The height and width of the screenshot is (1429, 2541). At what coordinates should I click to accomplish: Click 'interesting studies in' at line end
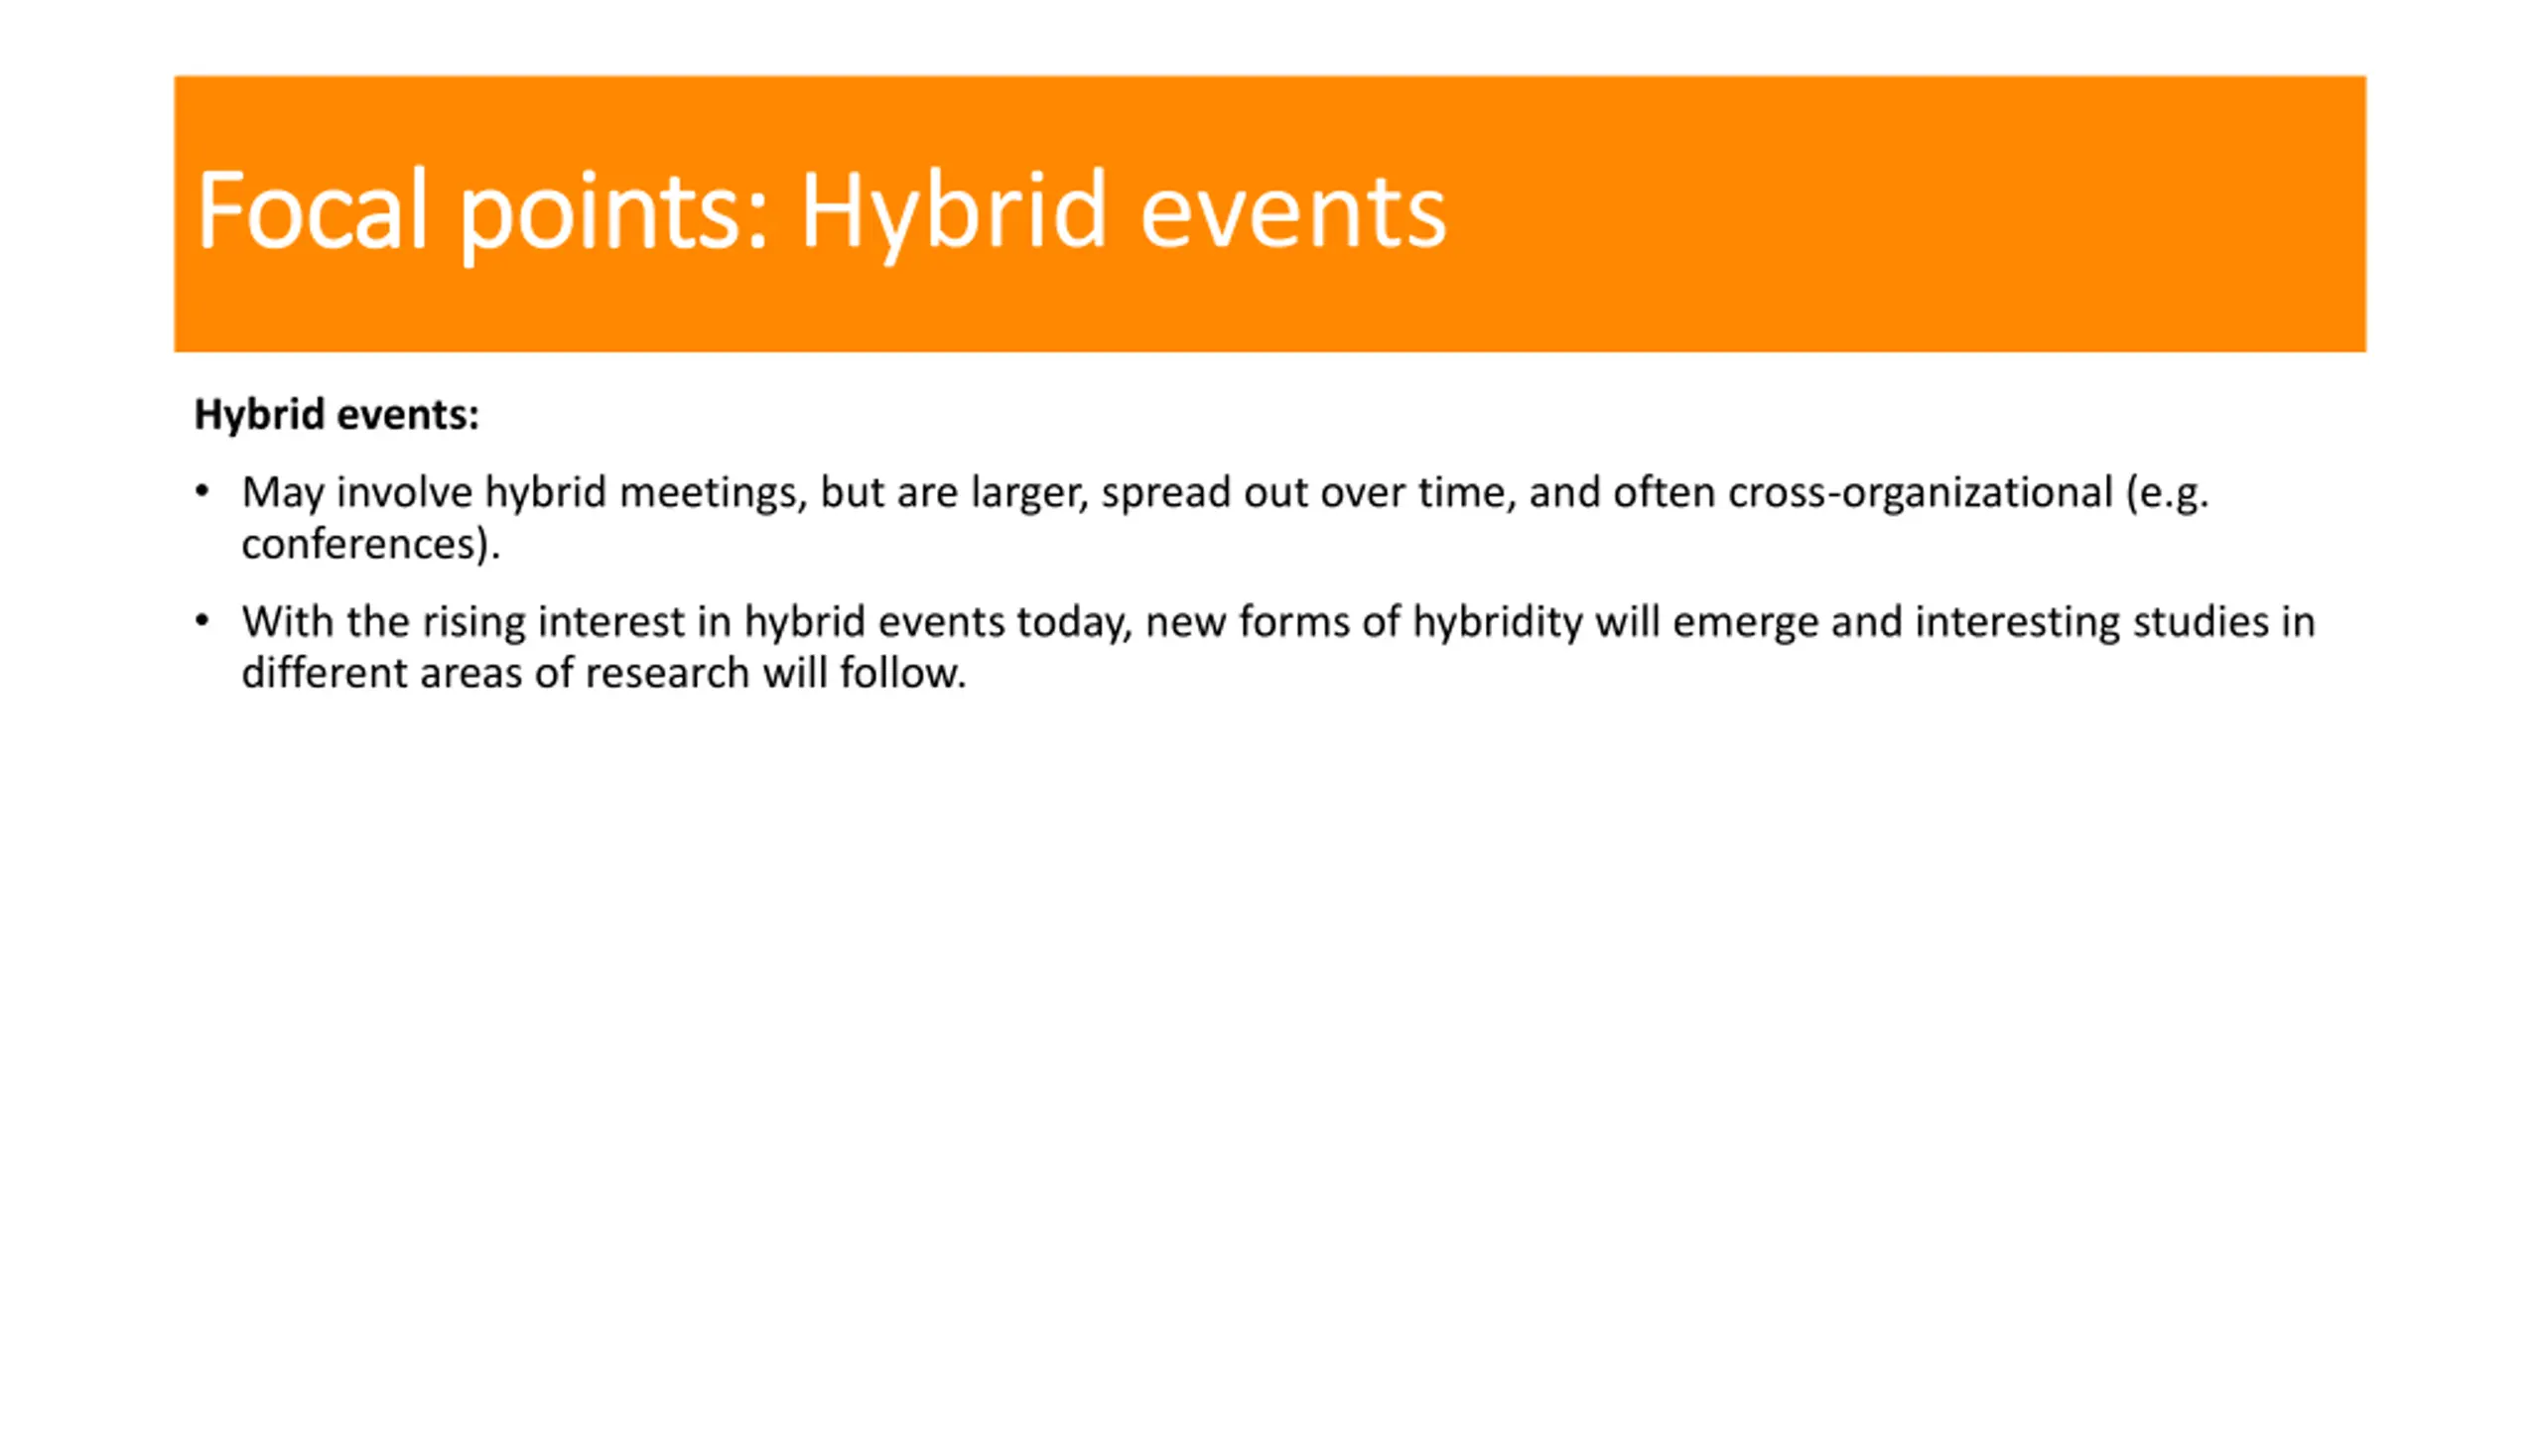(2114, 622)
